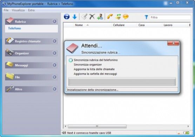Open the File menu
The height and width of the screenshot is (137, 195).
[x=6, y=10]
